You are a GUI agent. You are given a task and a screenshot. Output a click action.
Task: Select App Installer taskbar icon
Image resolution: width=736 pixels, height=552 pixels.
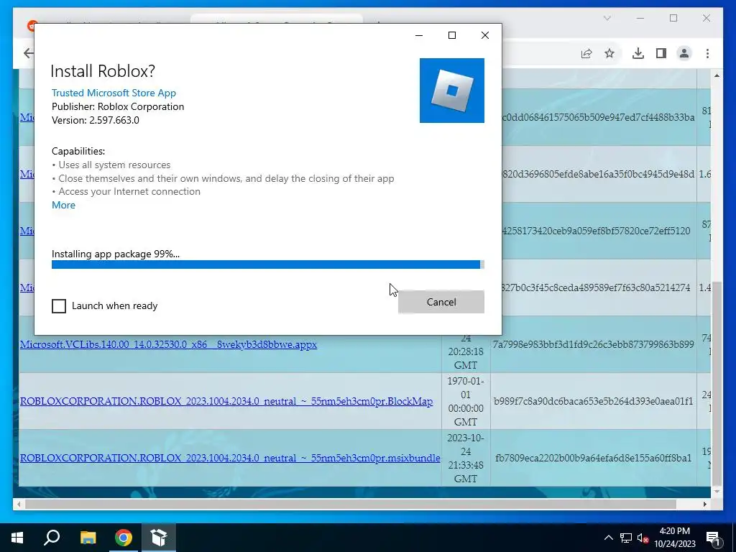(159, 538)
